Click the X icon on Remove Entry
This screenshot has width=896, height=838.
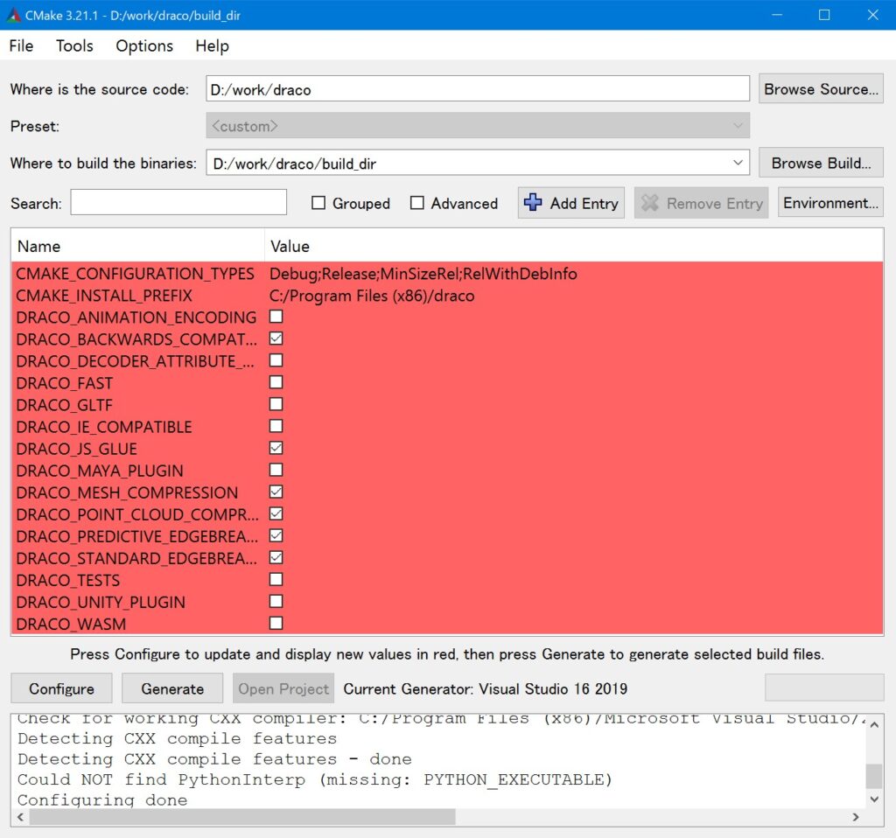pyautogui.click(x=650, y=203)
